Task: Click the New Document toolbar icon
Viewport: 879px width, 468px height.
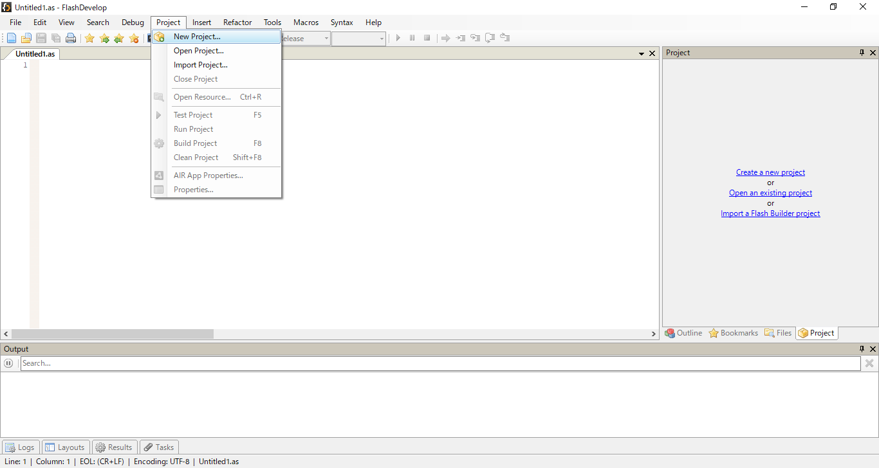Action: click(12, 38)
